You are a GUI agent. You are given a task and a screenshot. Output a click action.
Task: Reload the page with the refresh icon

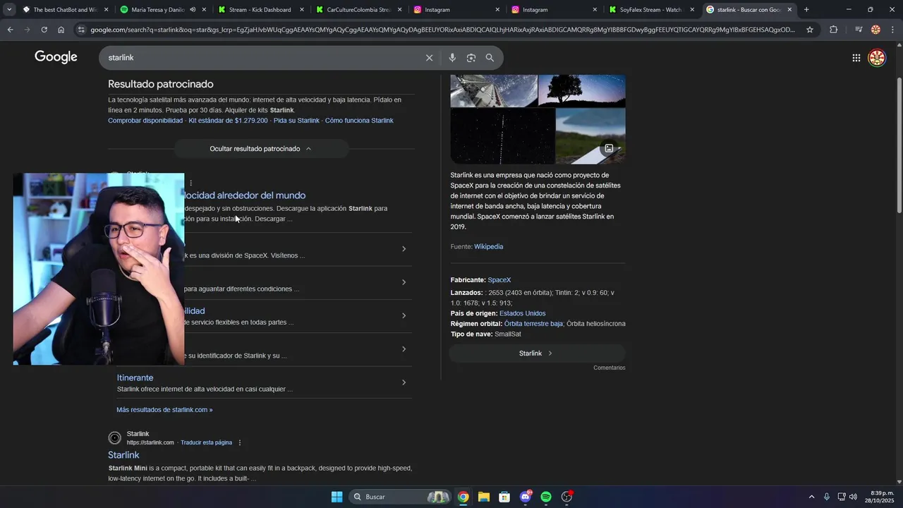pos(44,30)
